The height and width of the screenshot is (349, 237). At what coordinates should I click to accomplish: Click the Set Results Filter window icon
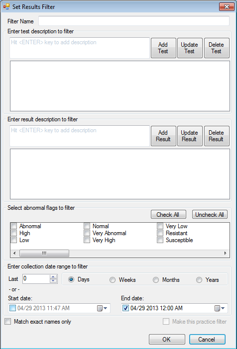click(x=6, y=6)
